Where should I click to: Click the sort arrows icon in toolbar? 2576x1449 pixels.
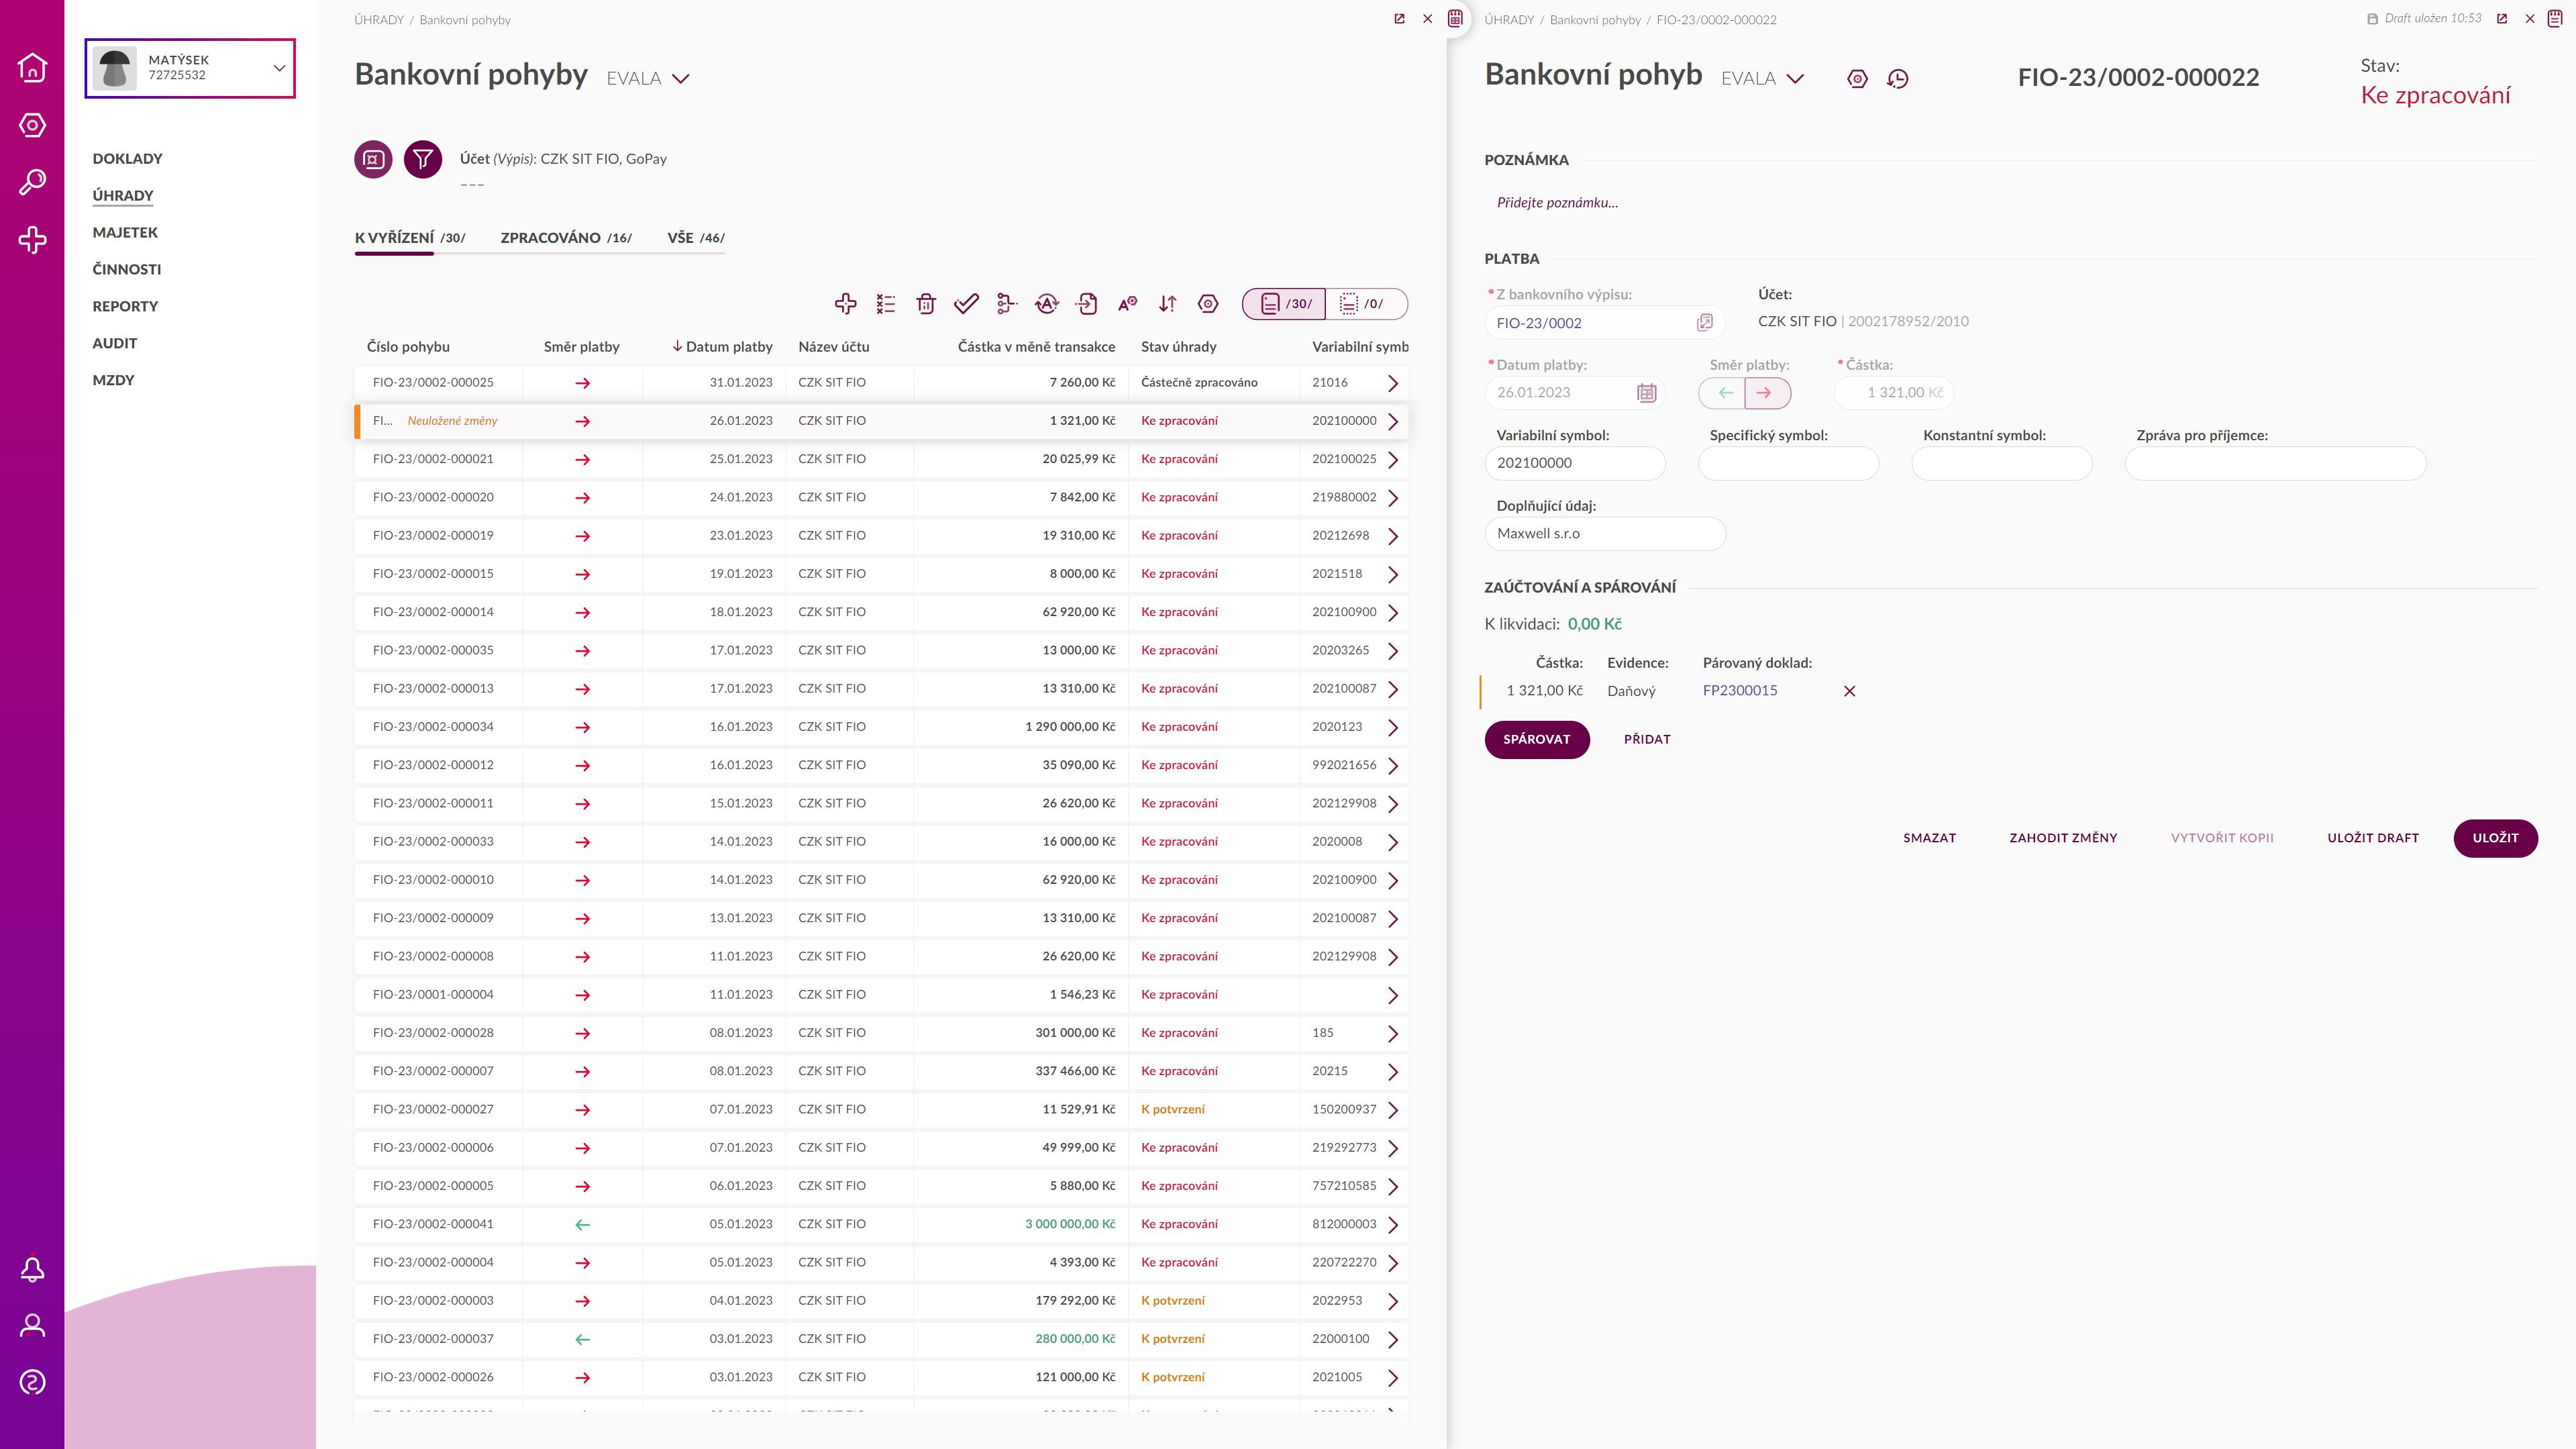1167,304
